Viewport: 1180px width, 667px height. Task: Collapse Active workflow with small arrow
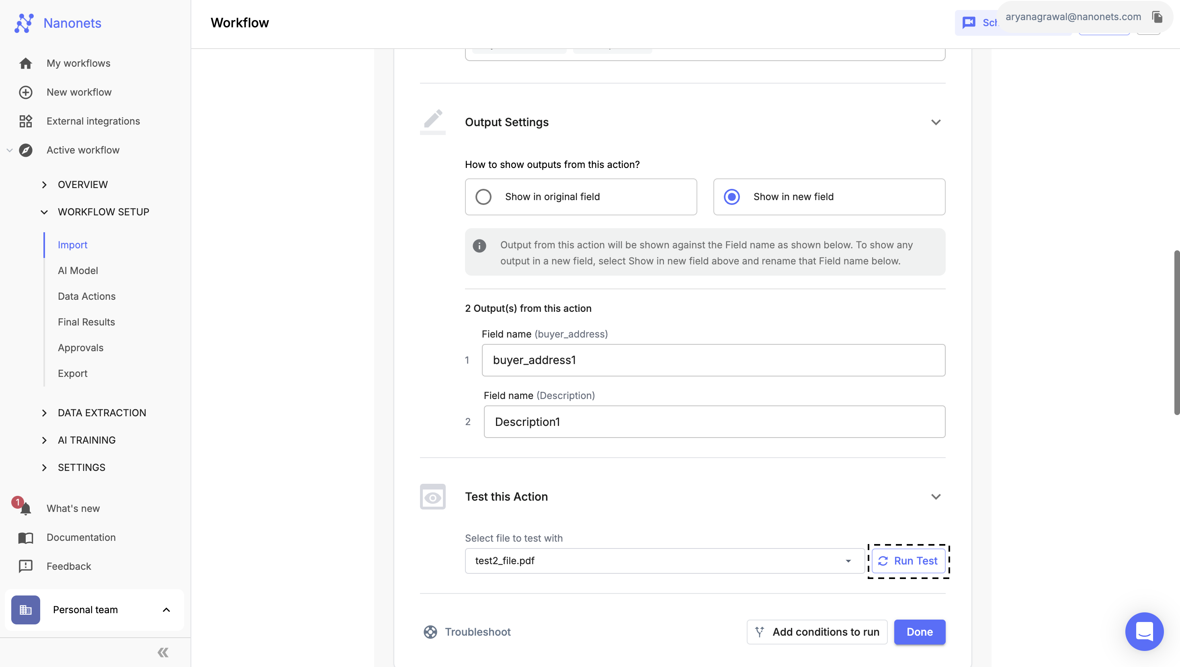[9, 150]
